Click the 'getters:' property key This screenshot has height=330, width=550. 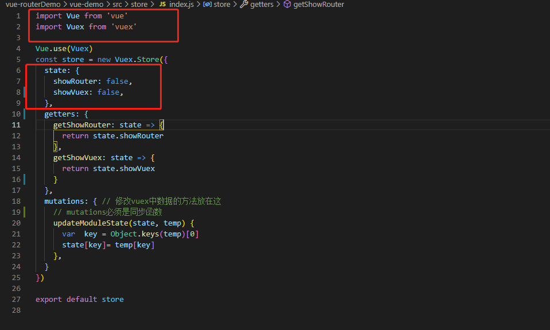(62, 114)
